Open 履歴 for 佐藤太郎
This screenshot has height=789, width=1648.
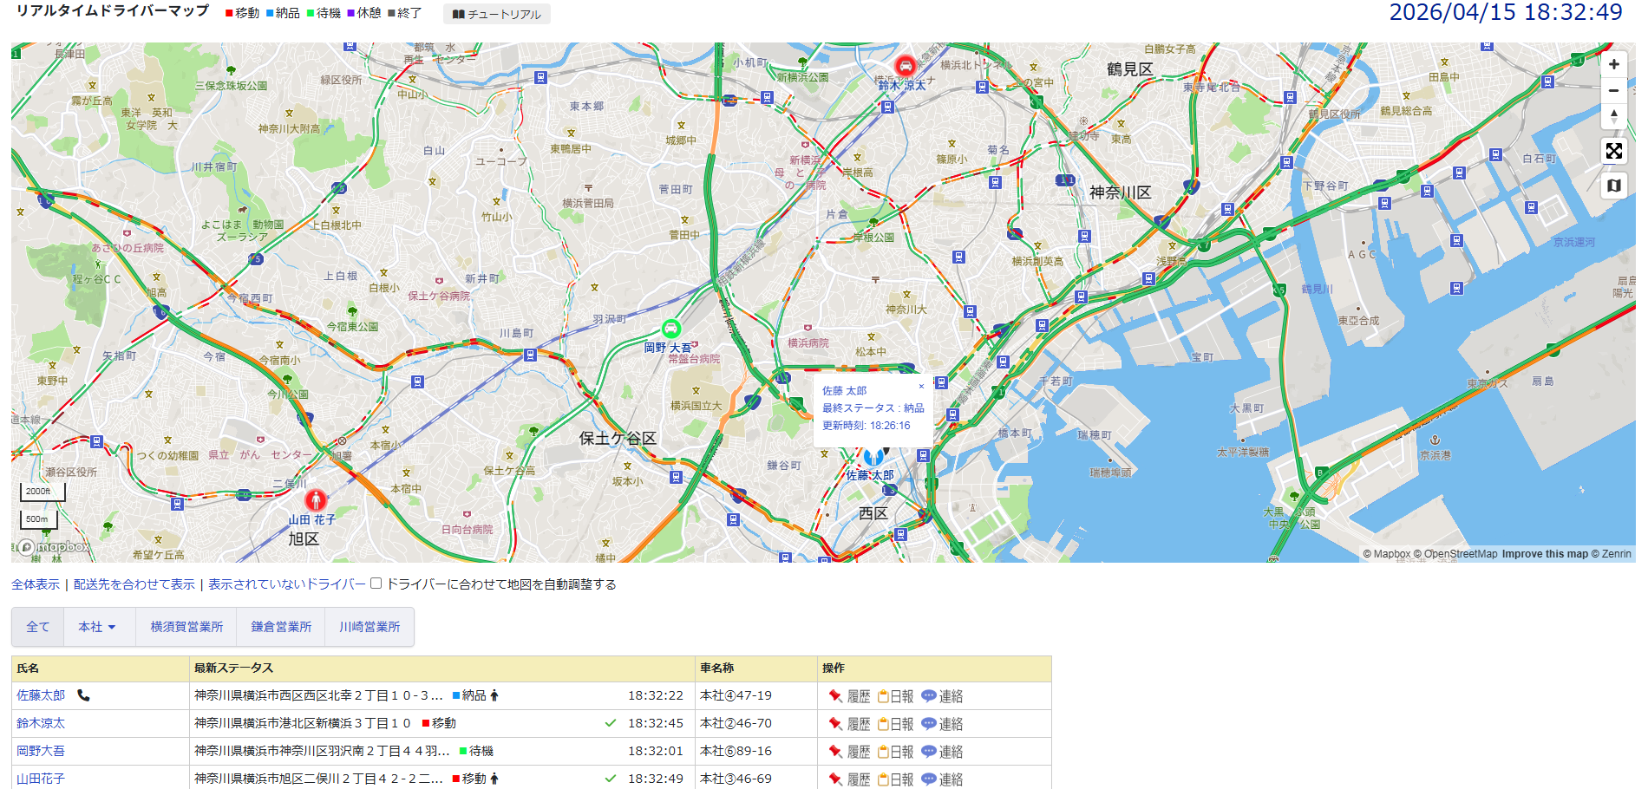(x=849, y=696)
